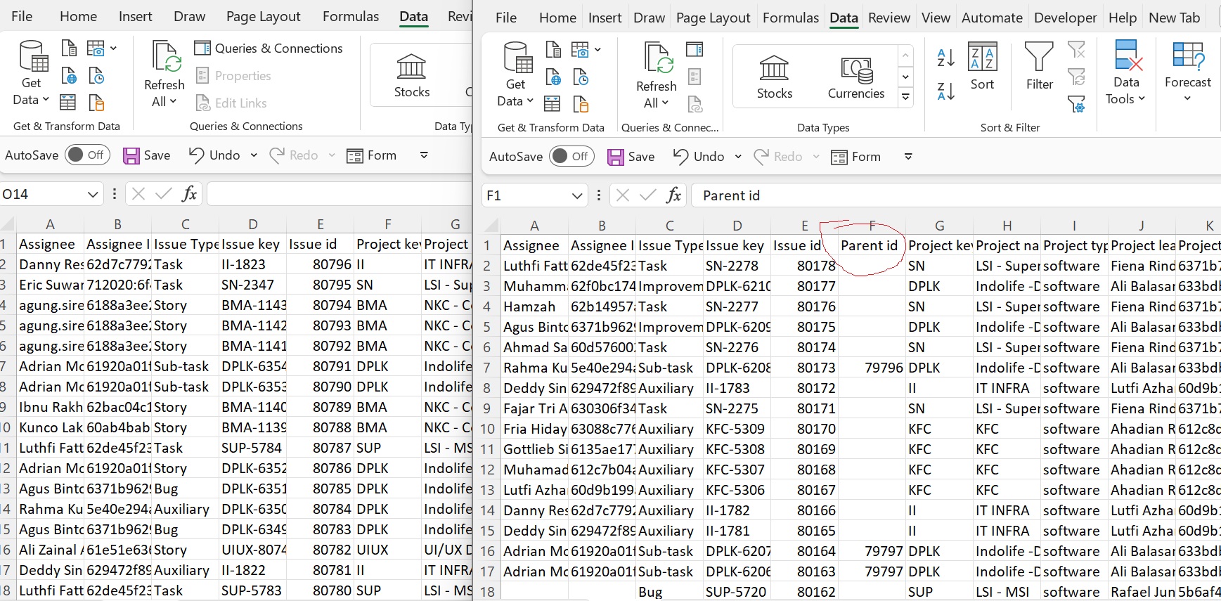This screenshot has height=601, width=1221.
Task: Toggle AutoSave switch in left window
Action: click(x=87, y=155)
